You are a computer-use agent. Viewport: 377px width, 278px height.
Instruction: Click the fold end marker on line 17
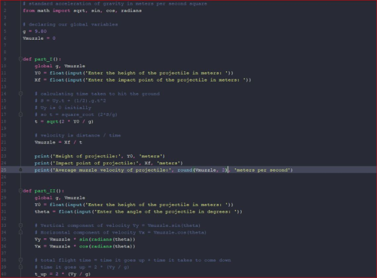21,114
